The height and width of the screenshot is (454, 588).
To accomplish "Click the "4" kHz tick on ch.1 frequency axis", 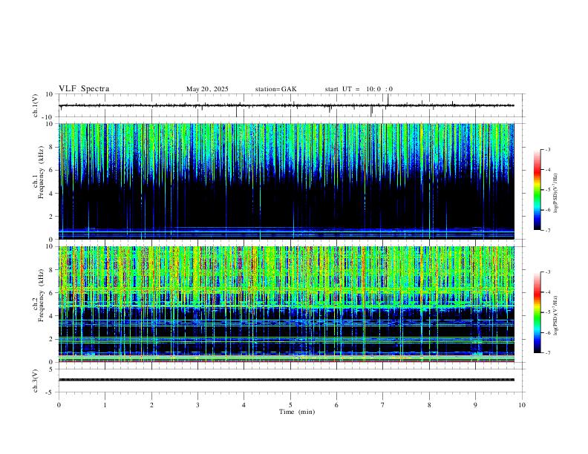I will pyautogui.click(x=52, y=194).
